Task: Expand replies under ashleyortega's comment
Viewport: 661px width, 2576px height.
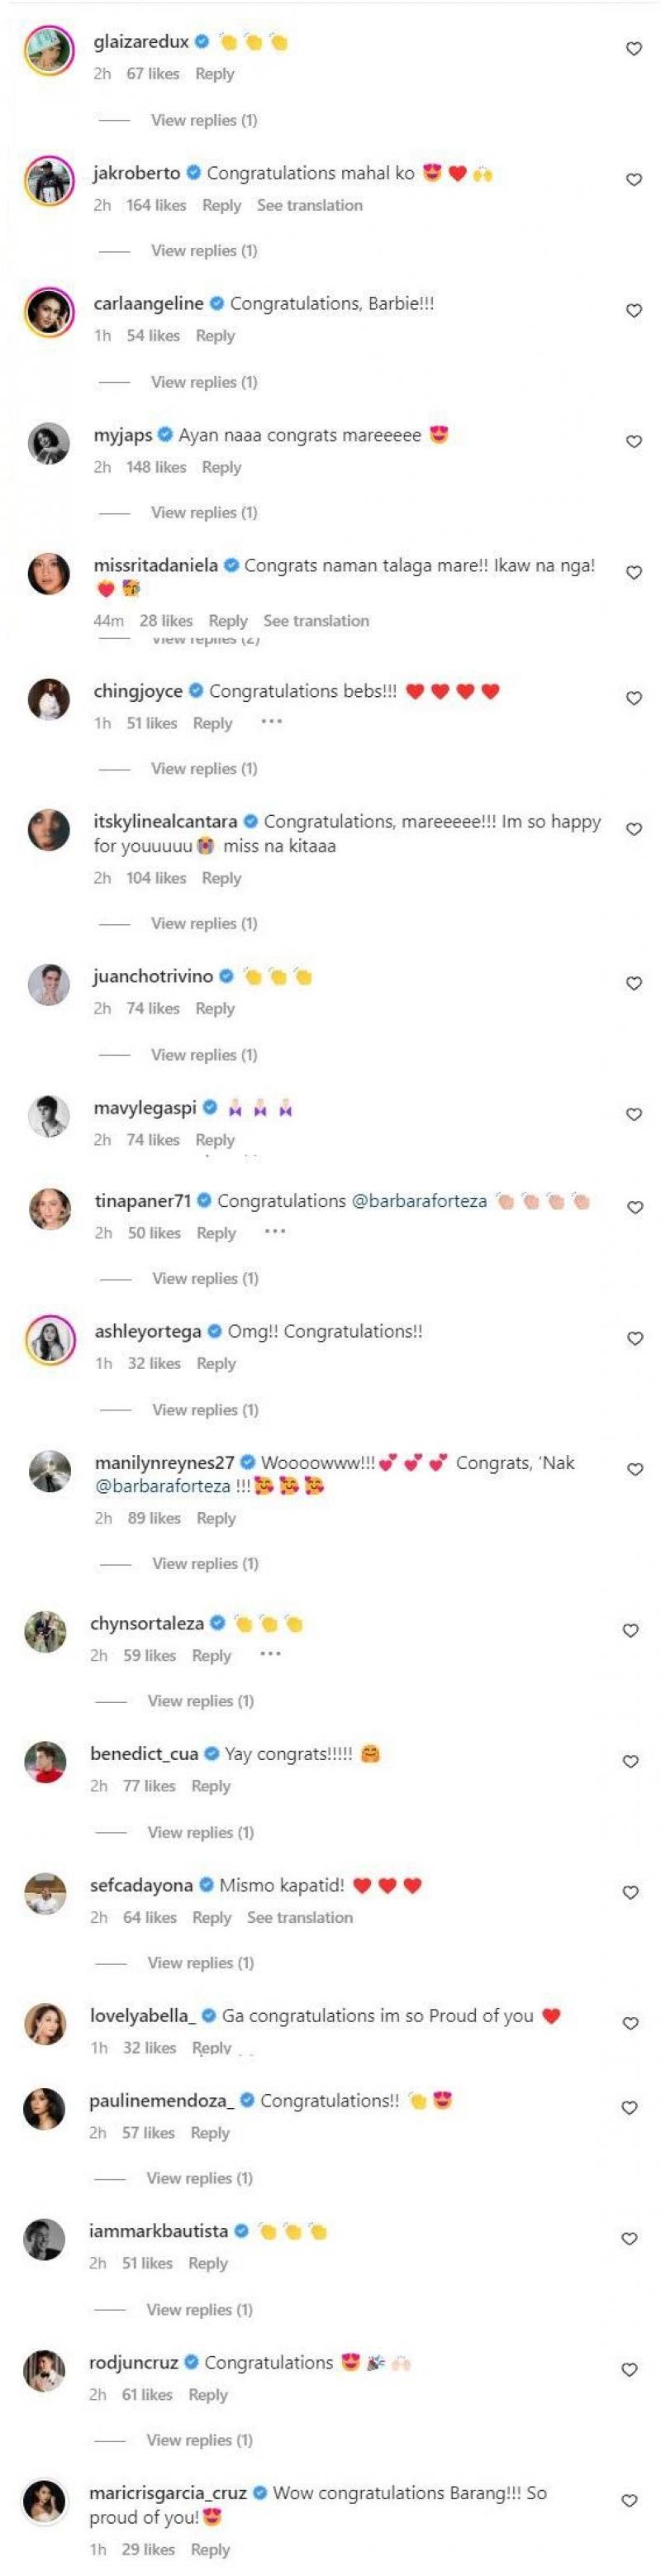Action: (205, 1410)
